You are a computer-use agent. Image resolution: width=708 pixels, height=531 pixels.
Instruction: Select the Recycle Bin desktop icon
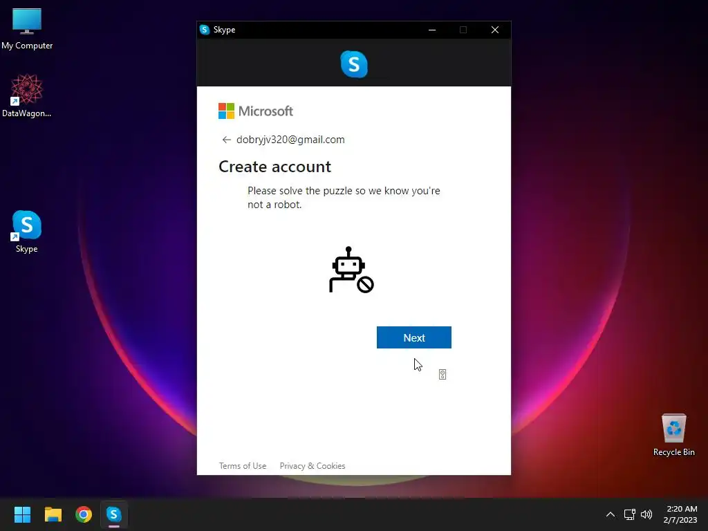tap(673, 435)
